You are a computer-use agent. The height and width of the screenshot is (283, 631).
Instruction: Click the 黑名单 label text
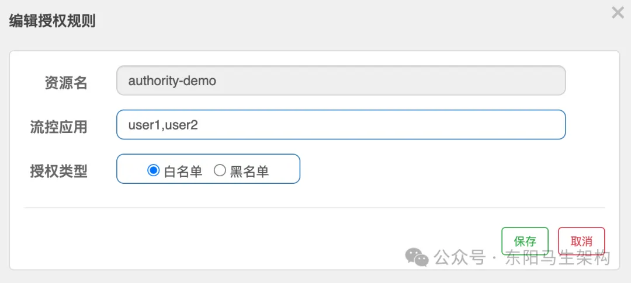pyautogui.click(x=249, y=171)
